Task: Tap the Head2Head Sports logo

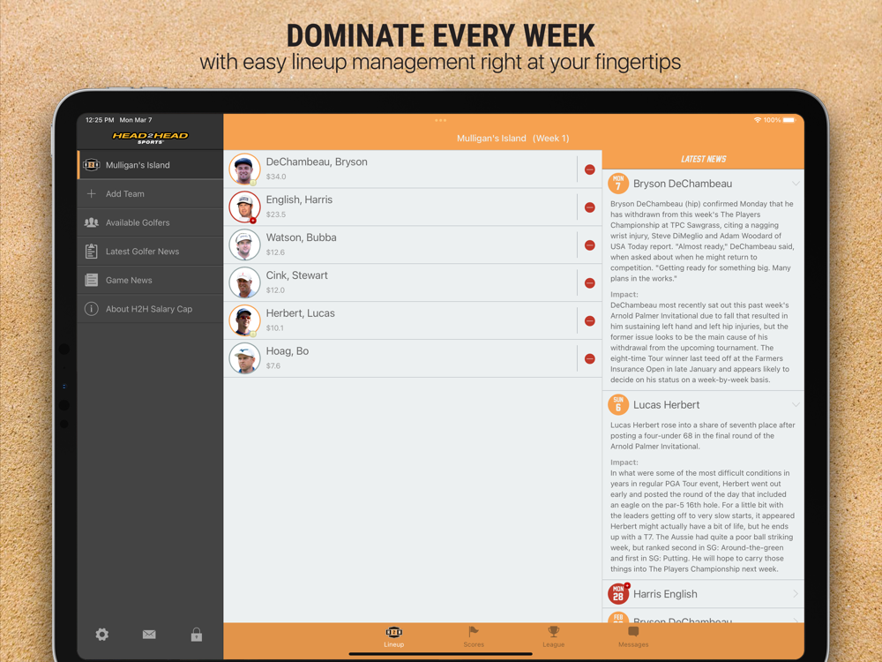Action: click(x=150, y=138)
